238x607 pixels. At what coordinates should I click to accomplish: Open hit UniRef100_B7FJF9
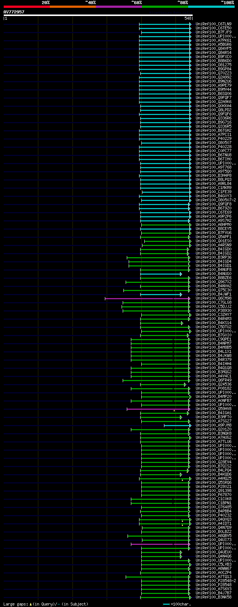click(x=213, y=32)
